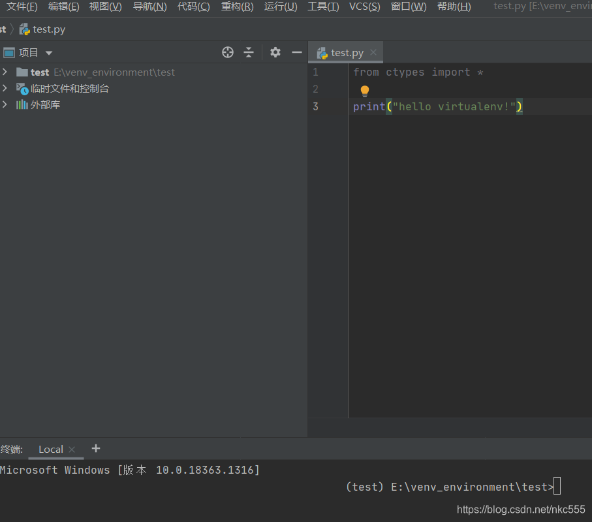592x522 pixels.
Task: Click the Microsoft Windows version line
Action: pos(130,470)
